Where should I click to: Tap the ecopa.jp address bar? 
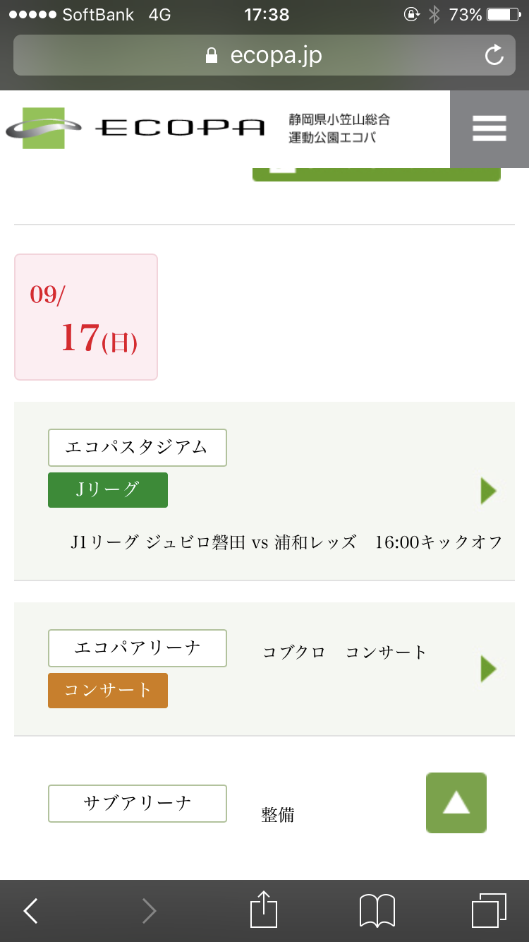[264, 55]
